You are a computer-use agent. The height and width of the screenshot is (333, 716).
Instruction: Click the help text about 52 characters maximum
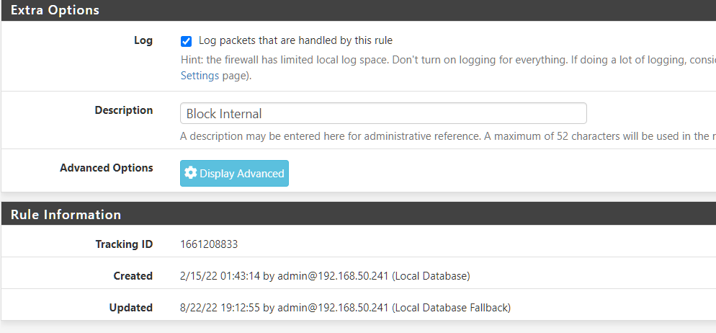(448, 136)
